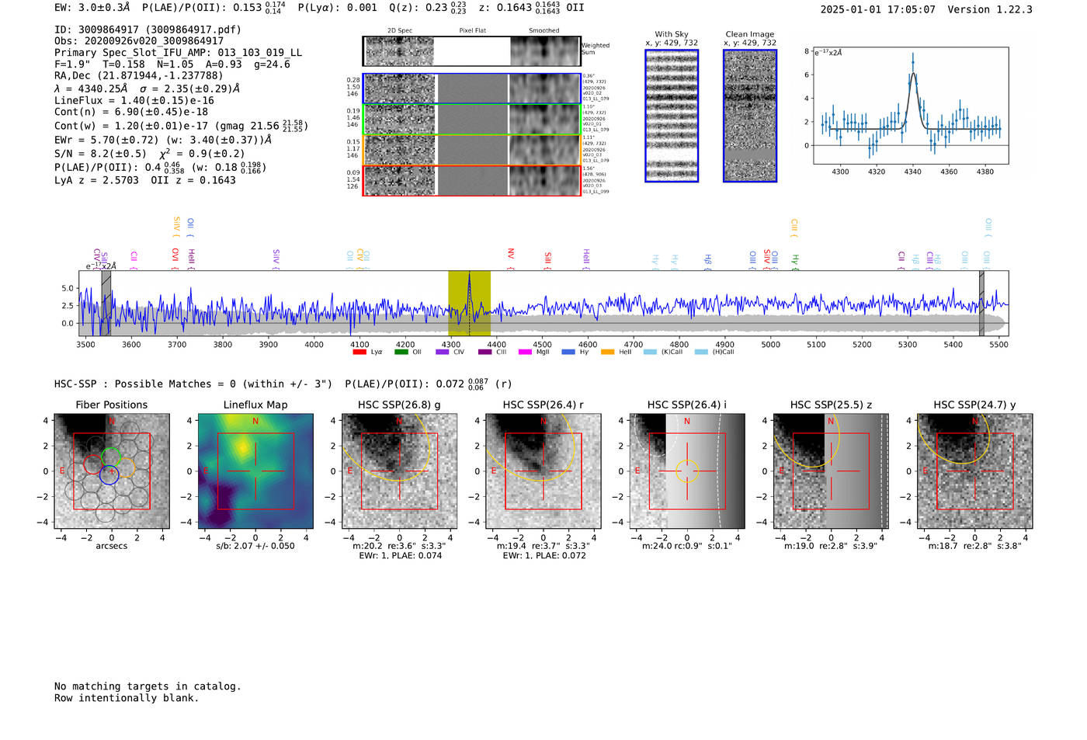
Task: Click the grey hatched band near 5460
Action: tap(981, 304)
